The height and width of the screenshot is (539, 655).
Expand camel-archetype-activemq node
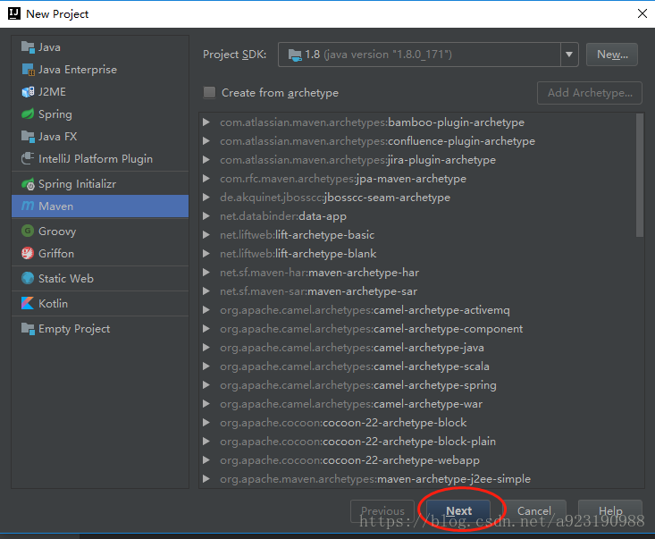click(206, 310)
